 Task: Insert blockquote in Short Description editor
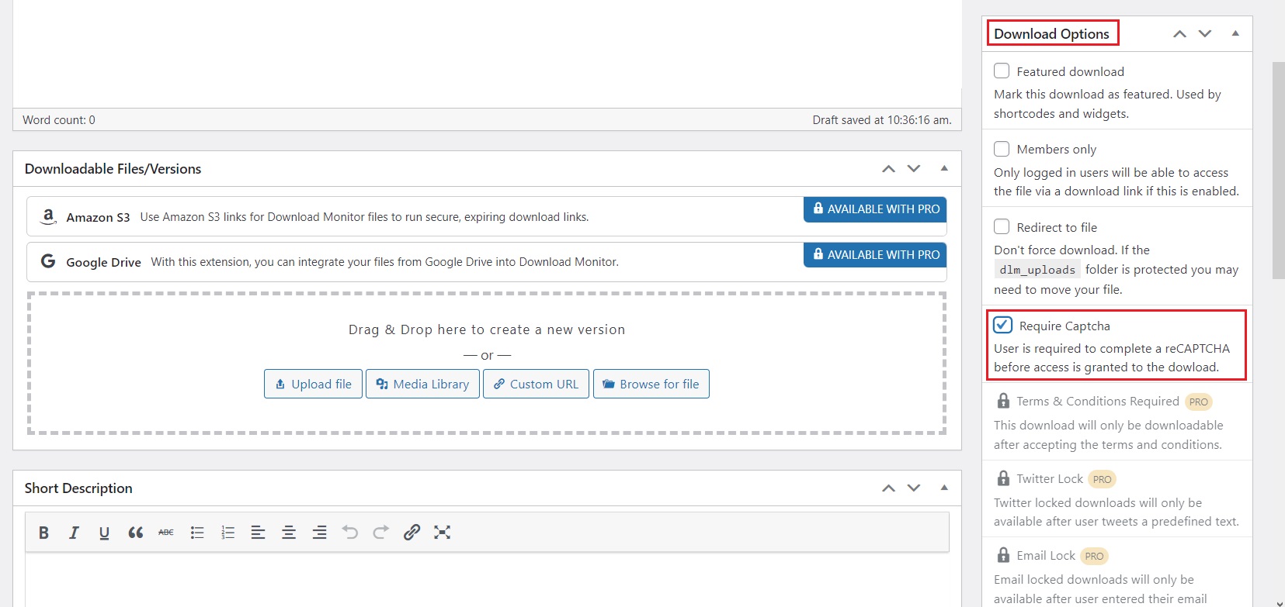135,533
